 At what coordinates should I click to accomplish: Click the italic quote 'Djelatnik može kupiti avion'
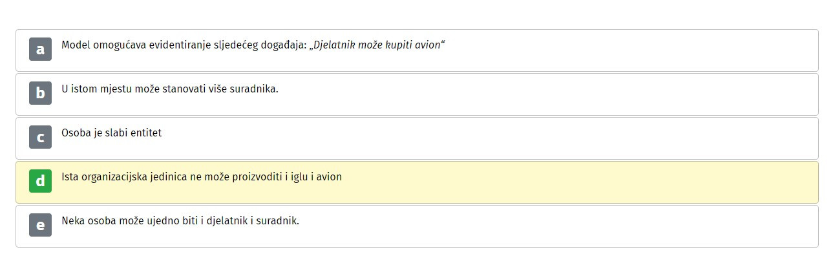[x=378, y=45]
